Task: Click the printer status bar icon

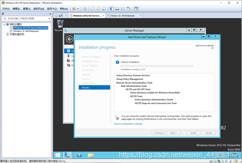Action: click(x=223, y=161)
